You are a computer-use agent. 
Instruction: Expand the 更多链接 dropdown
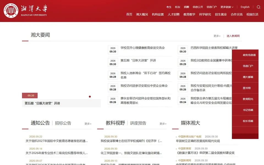coord(227,7)
